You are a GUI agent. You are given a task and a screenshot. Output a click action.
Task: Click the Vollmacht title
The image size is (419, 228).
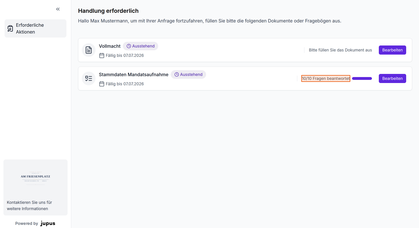110,46
